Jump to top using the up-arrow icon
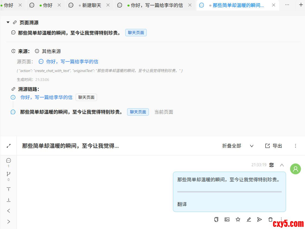305x229 pixels. click(x=8, y=189)
